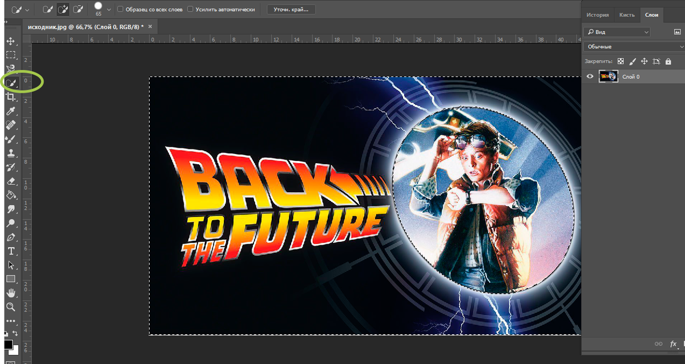
Task: Select layer name 'Слой 0'
Action: 631,76
